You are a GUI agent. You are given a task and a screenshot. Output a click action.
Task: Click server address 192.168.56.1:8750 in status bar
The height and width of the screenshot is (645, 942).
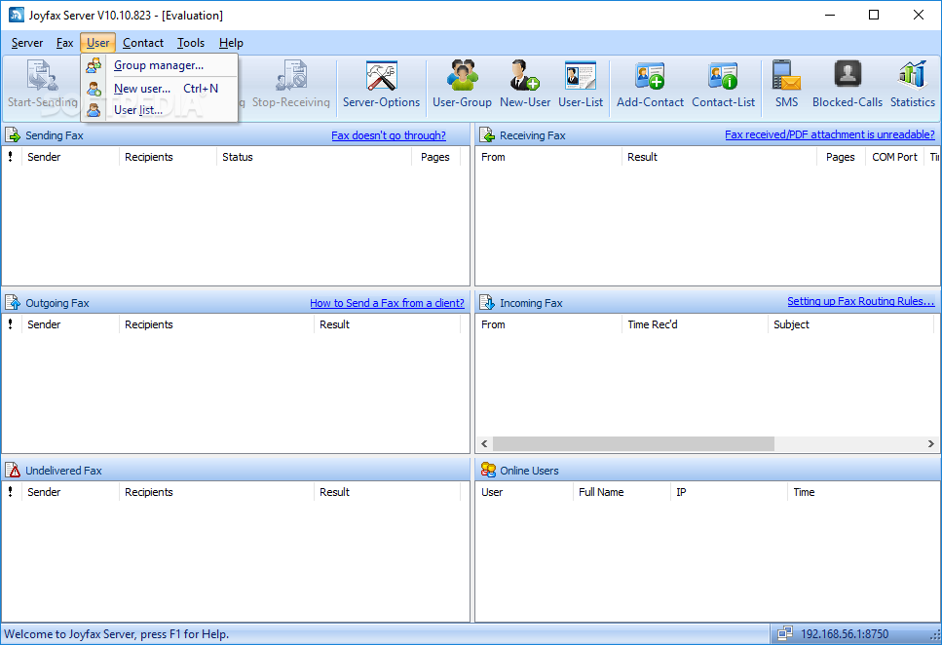(844, 633)
